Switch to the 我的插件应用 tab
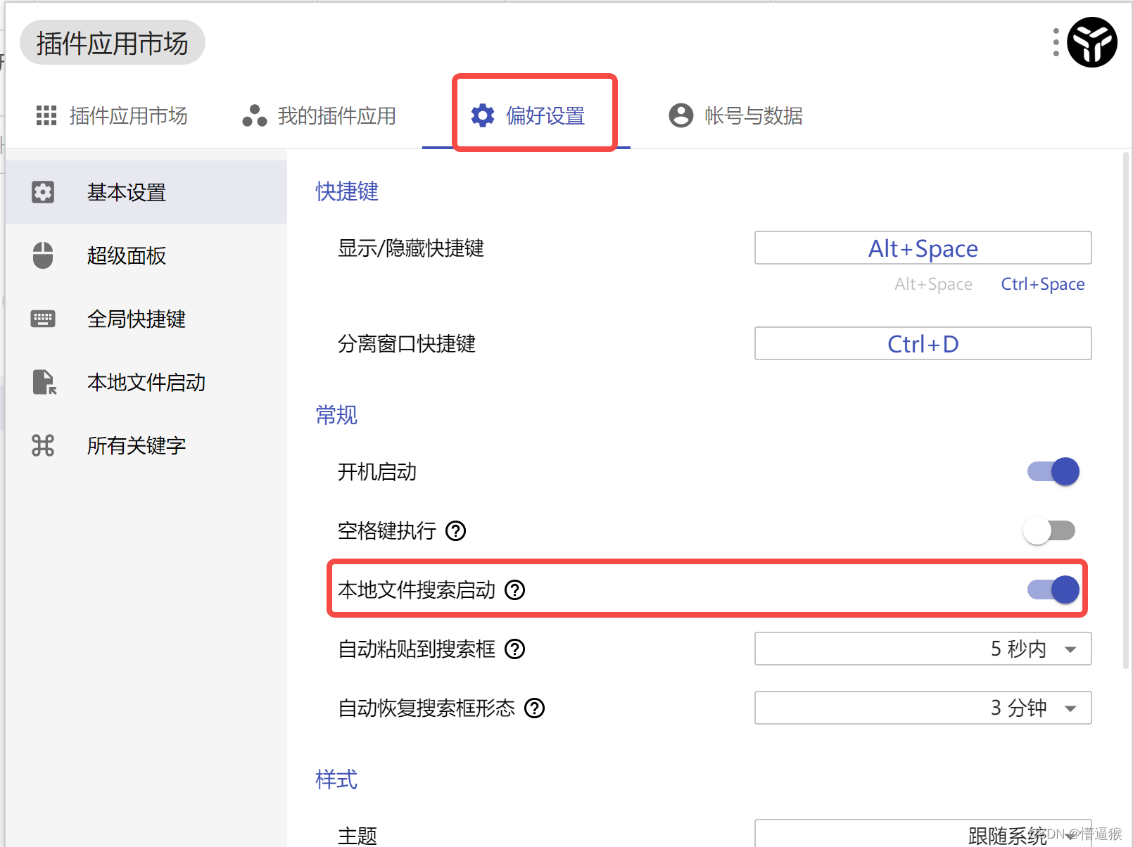 (319, 115)
